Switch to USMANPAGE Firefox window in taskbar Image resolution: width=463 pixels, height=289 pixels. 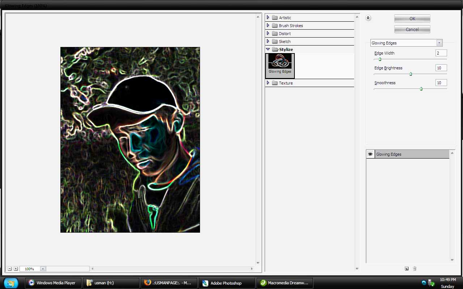169,283
